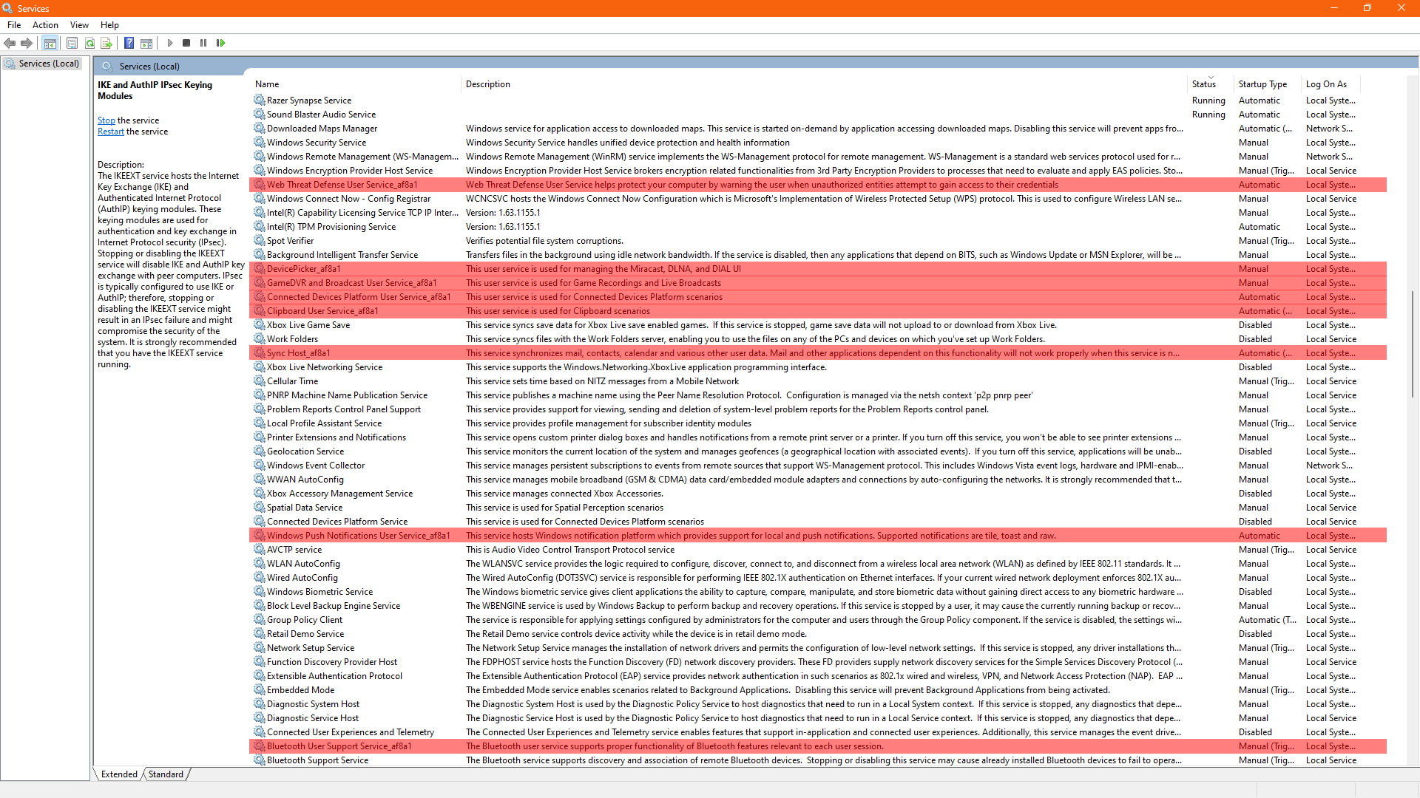
Task: Select Function Discovery Provider Host service
Action: point(818,661)
